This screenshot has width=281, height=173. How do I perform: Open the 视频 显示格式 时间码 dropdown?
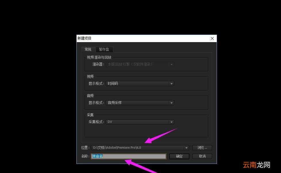click(x=140, y=83)
